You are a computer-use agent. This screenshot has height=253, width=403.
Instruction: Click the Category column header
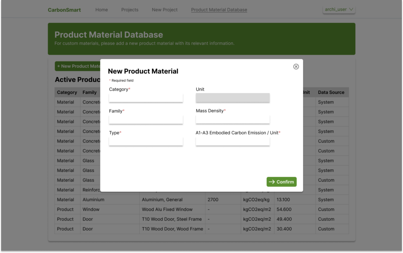click(x=67, y=92)
